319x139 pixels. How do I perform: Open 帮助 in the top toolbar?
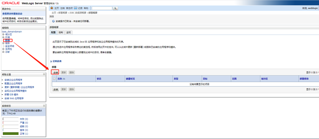point(86,8)
